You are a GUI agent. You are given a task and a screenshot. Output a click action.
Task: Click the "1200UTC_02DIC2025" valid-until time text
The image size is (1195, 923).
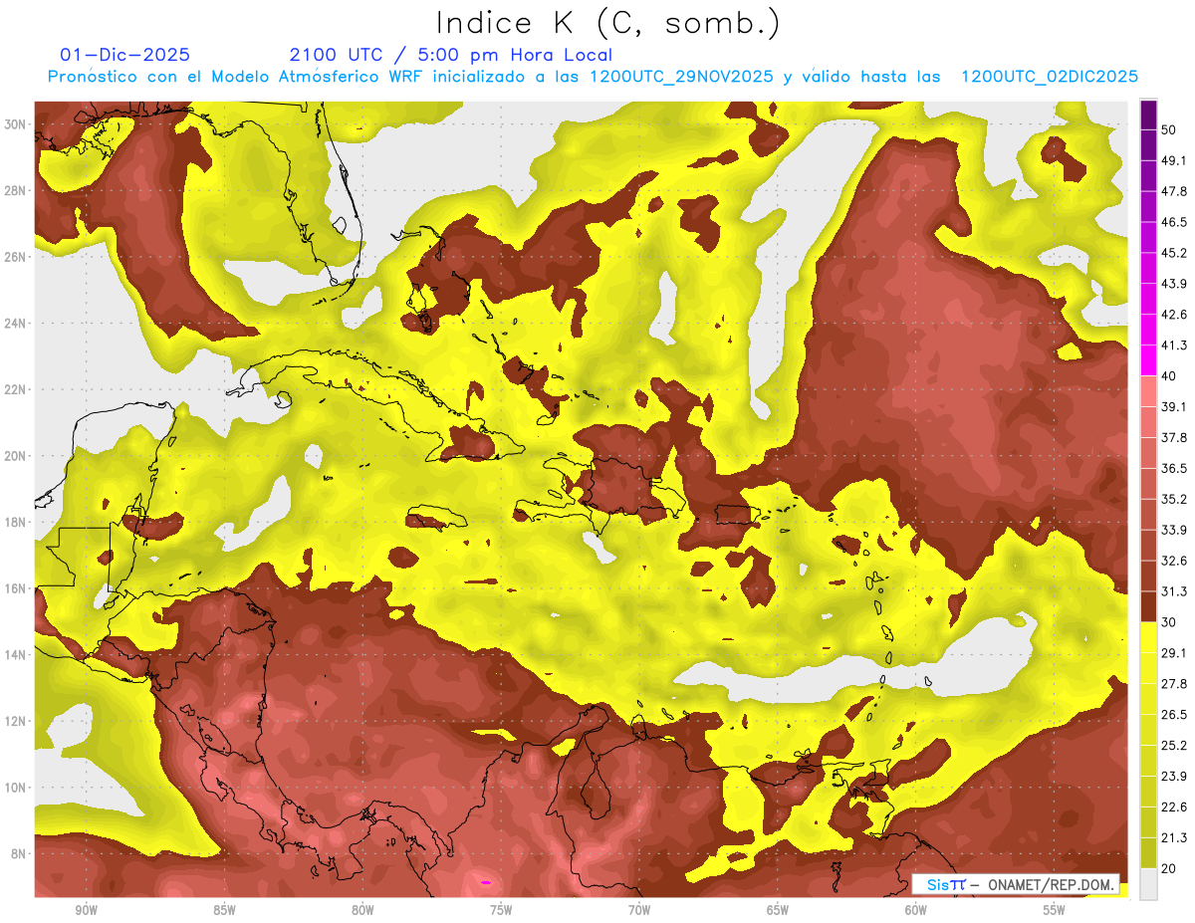tap(1050, 77)
